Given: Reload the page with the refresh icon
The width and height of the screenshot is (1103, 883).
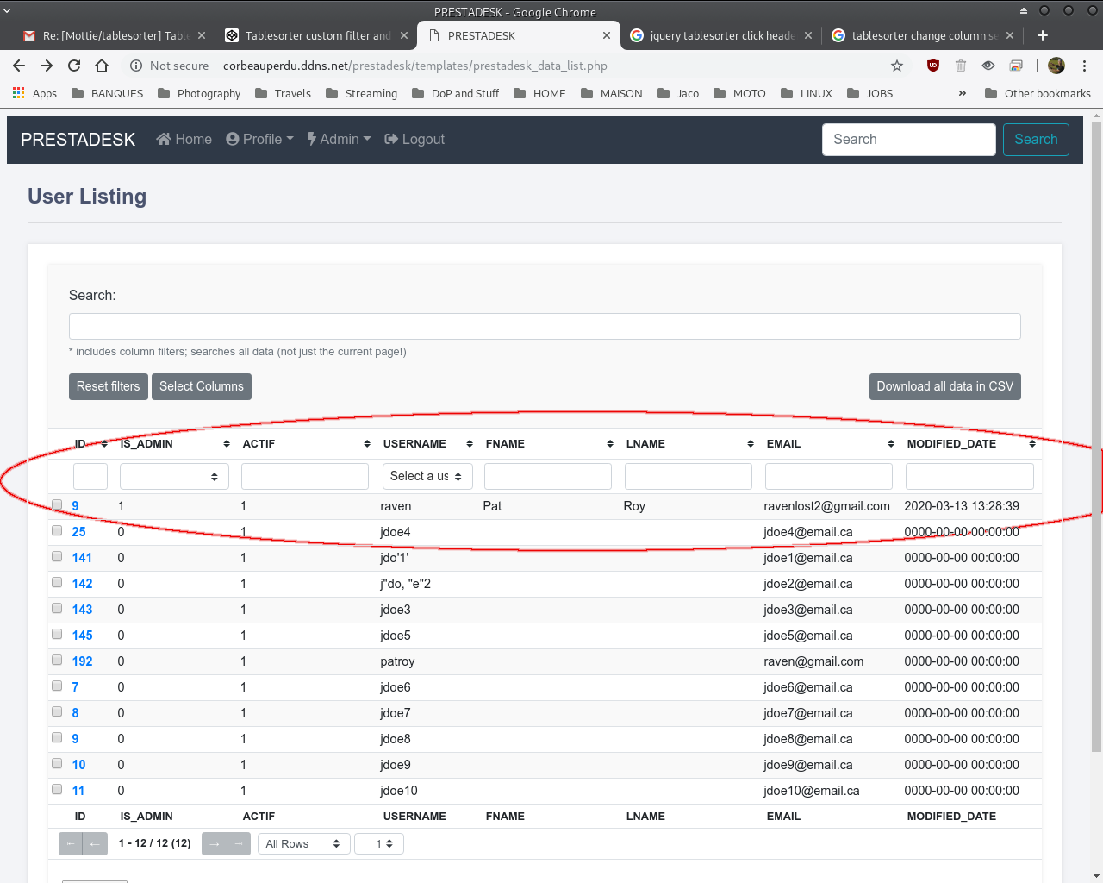Looking at the screenshot, I should [73, 65].
